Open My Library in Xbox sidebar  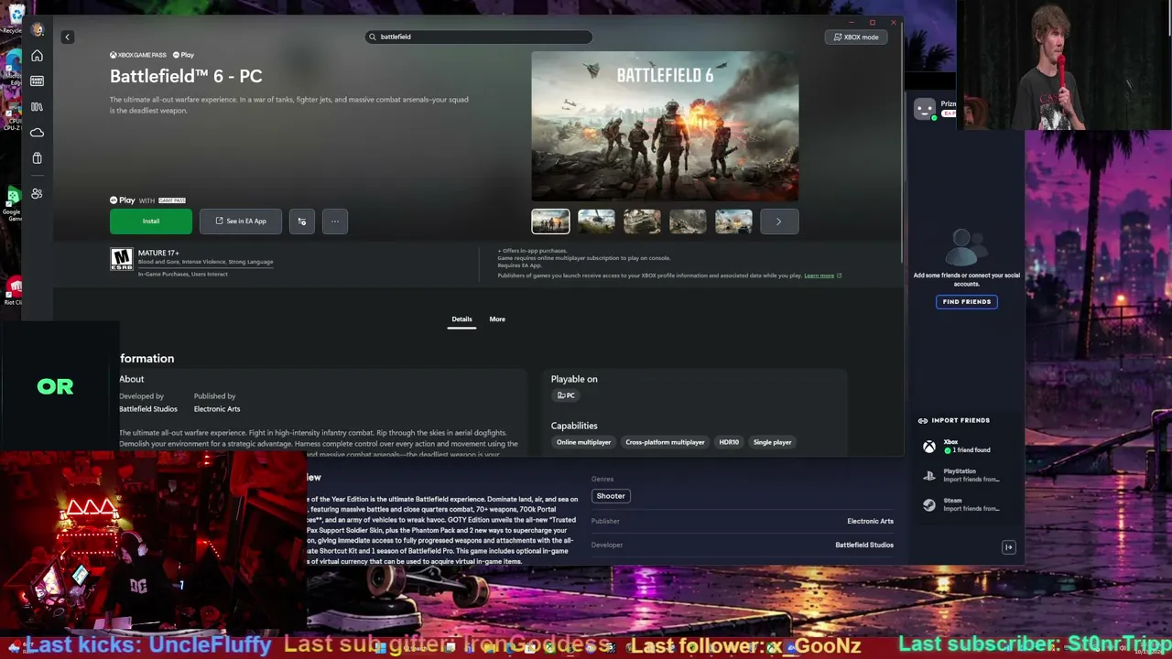click(x=38, y=107)
